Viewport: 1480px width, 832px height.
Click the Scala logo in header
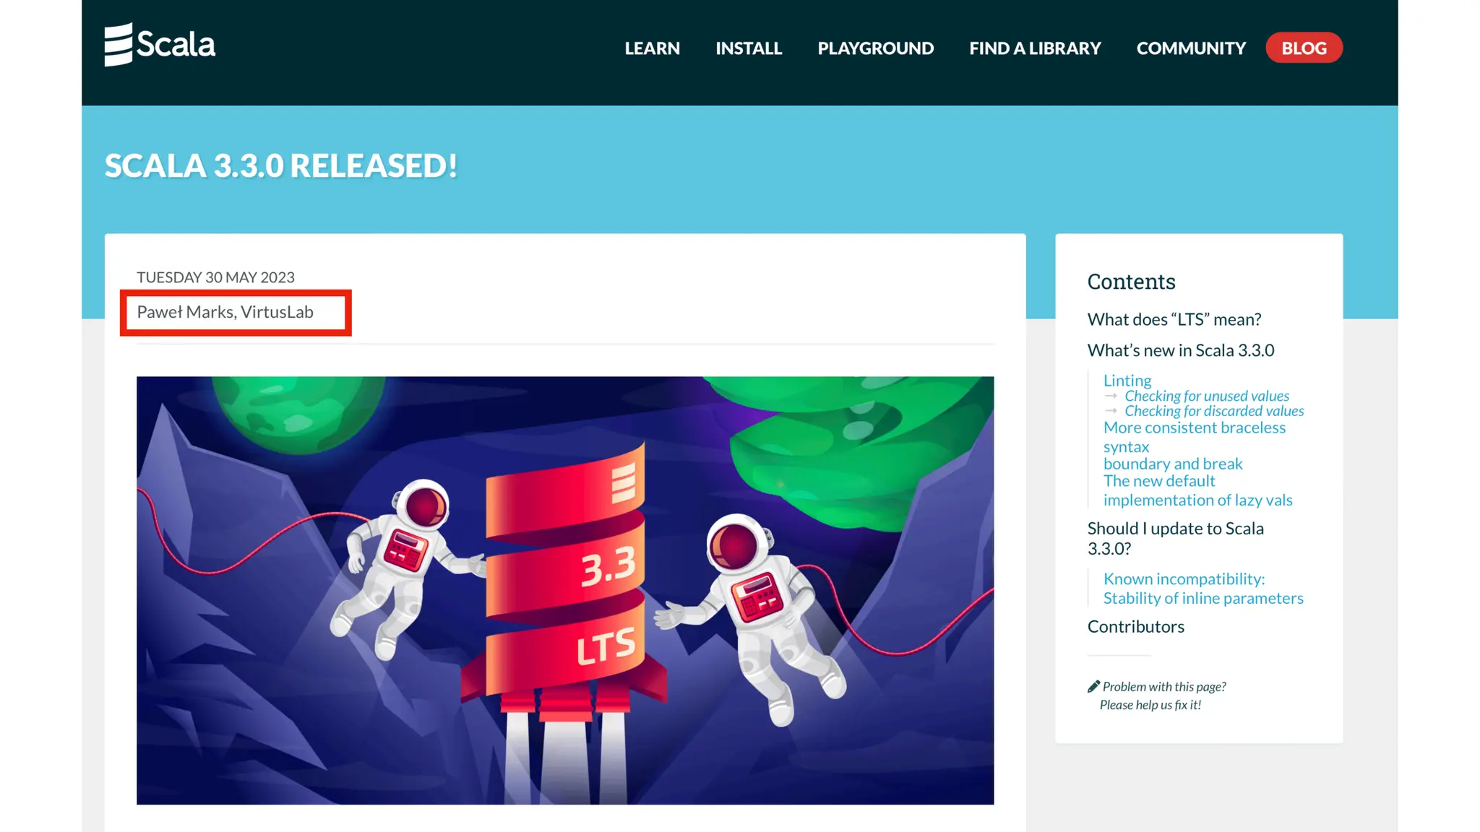click(x=160, y=45)
